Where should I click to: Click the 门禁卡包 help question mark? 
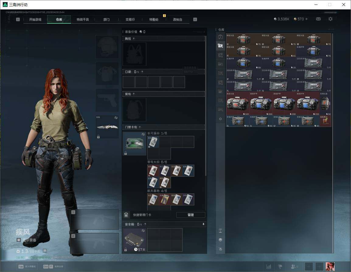tap(140, 127)
